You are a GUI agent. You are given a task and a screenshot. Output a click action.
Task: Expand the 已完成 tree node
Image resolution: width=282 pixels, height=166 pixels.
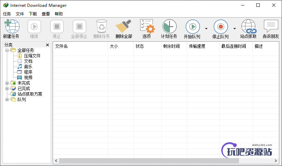(7, 88)
